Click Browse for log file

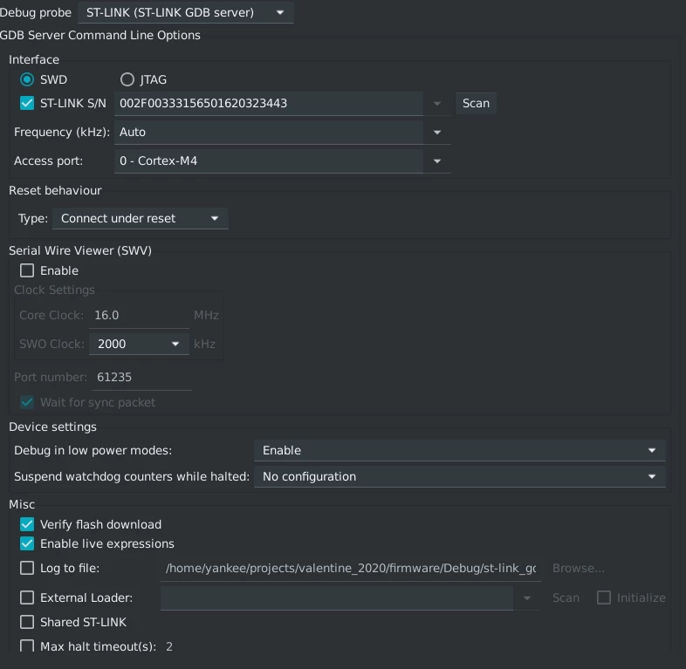[579, 568]
